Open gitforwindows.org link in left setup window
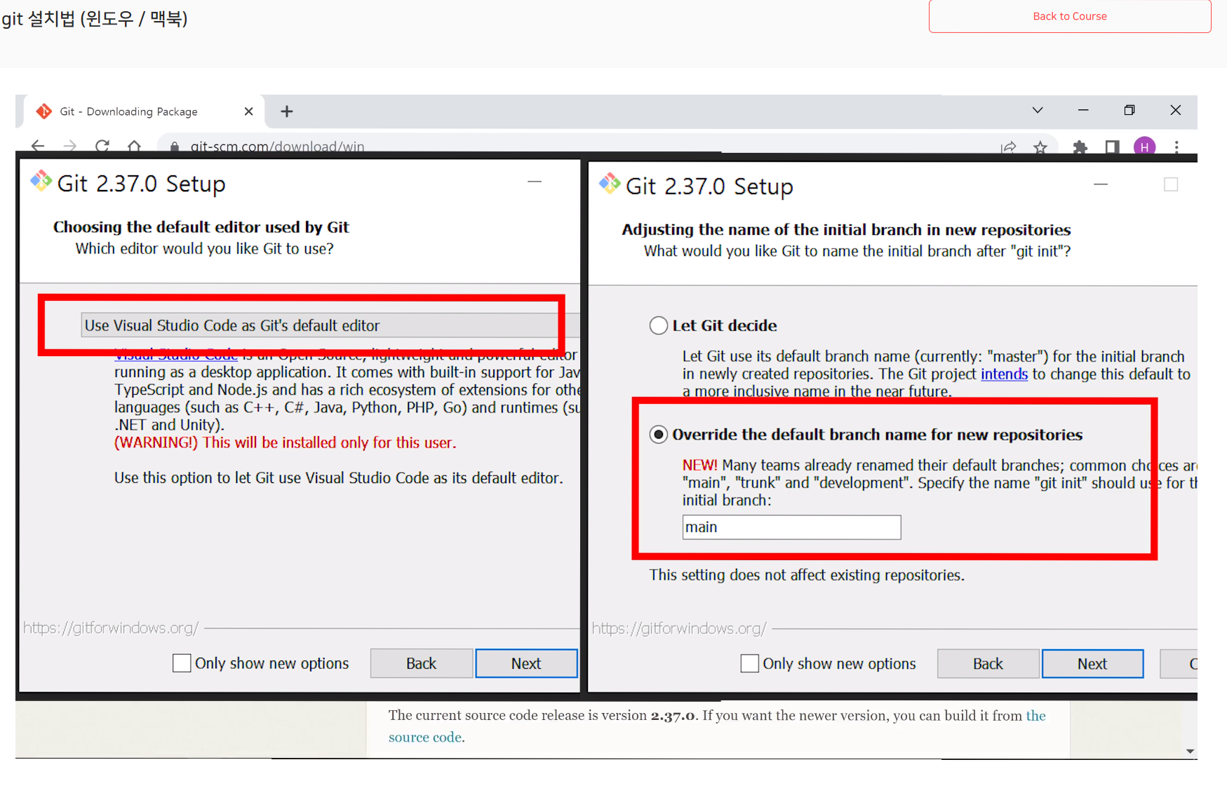The height and width of the screenshot is (788, 1227). point(111,627)
